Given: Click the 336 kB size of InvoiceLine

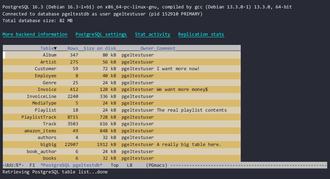Looking at the screenshot, I should tap(108, 97).
